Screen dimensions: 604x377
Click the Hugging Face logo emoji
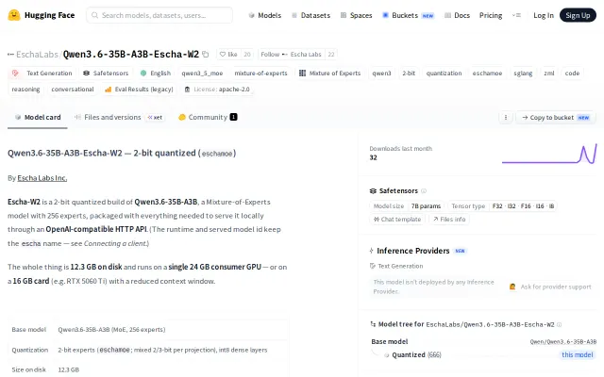(x=14, y=15)
